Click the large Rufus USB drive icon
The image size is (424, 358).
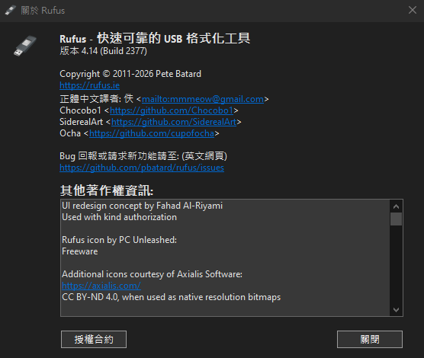click(25, 46)
